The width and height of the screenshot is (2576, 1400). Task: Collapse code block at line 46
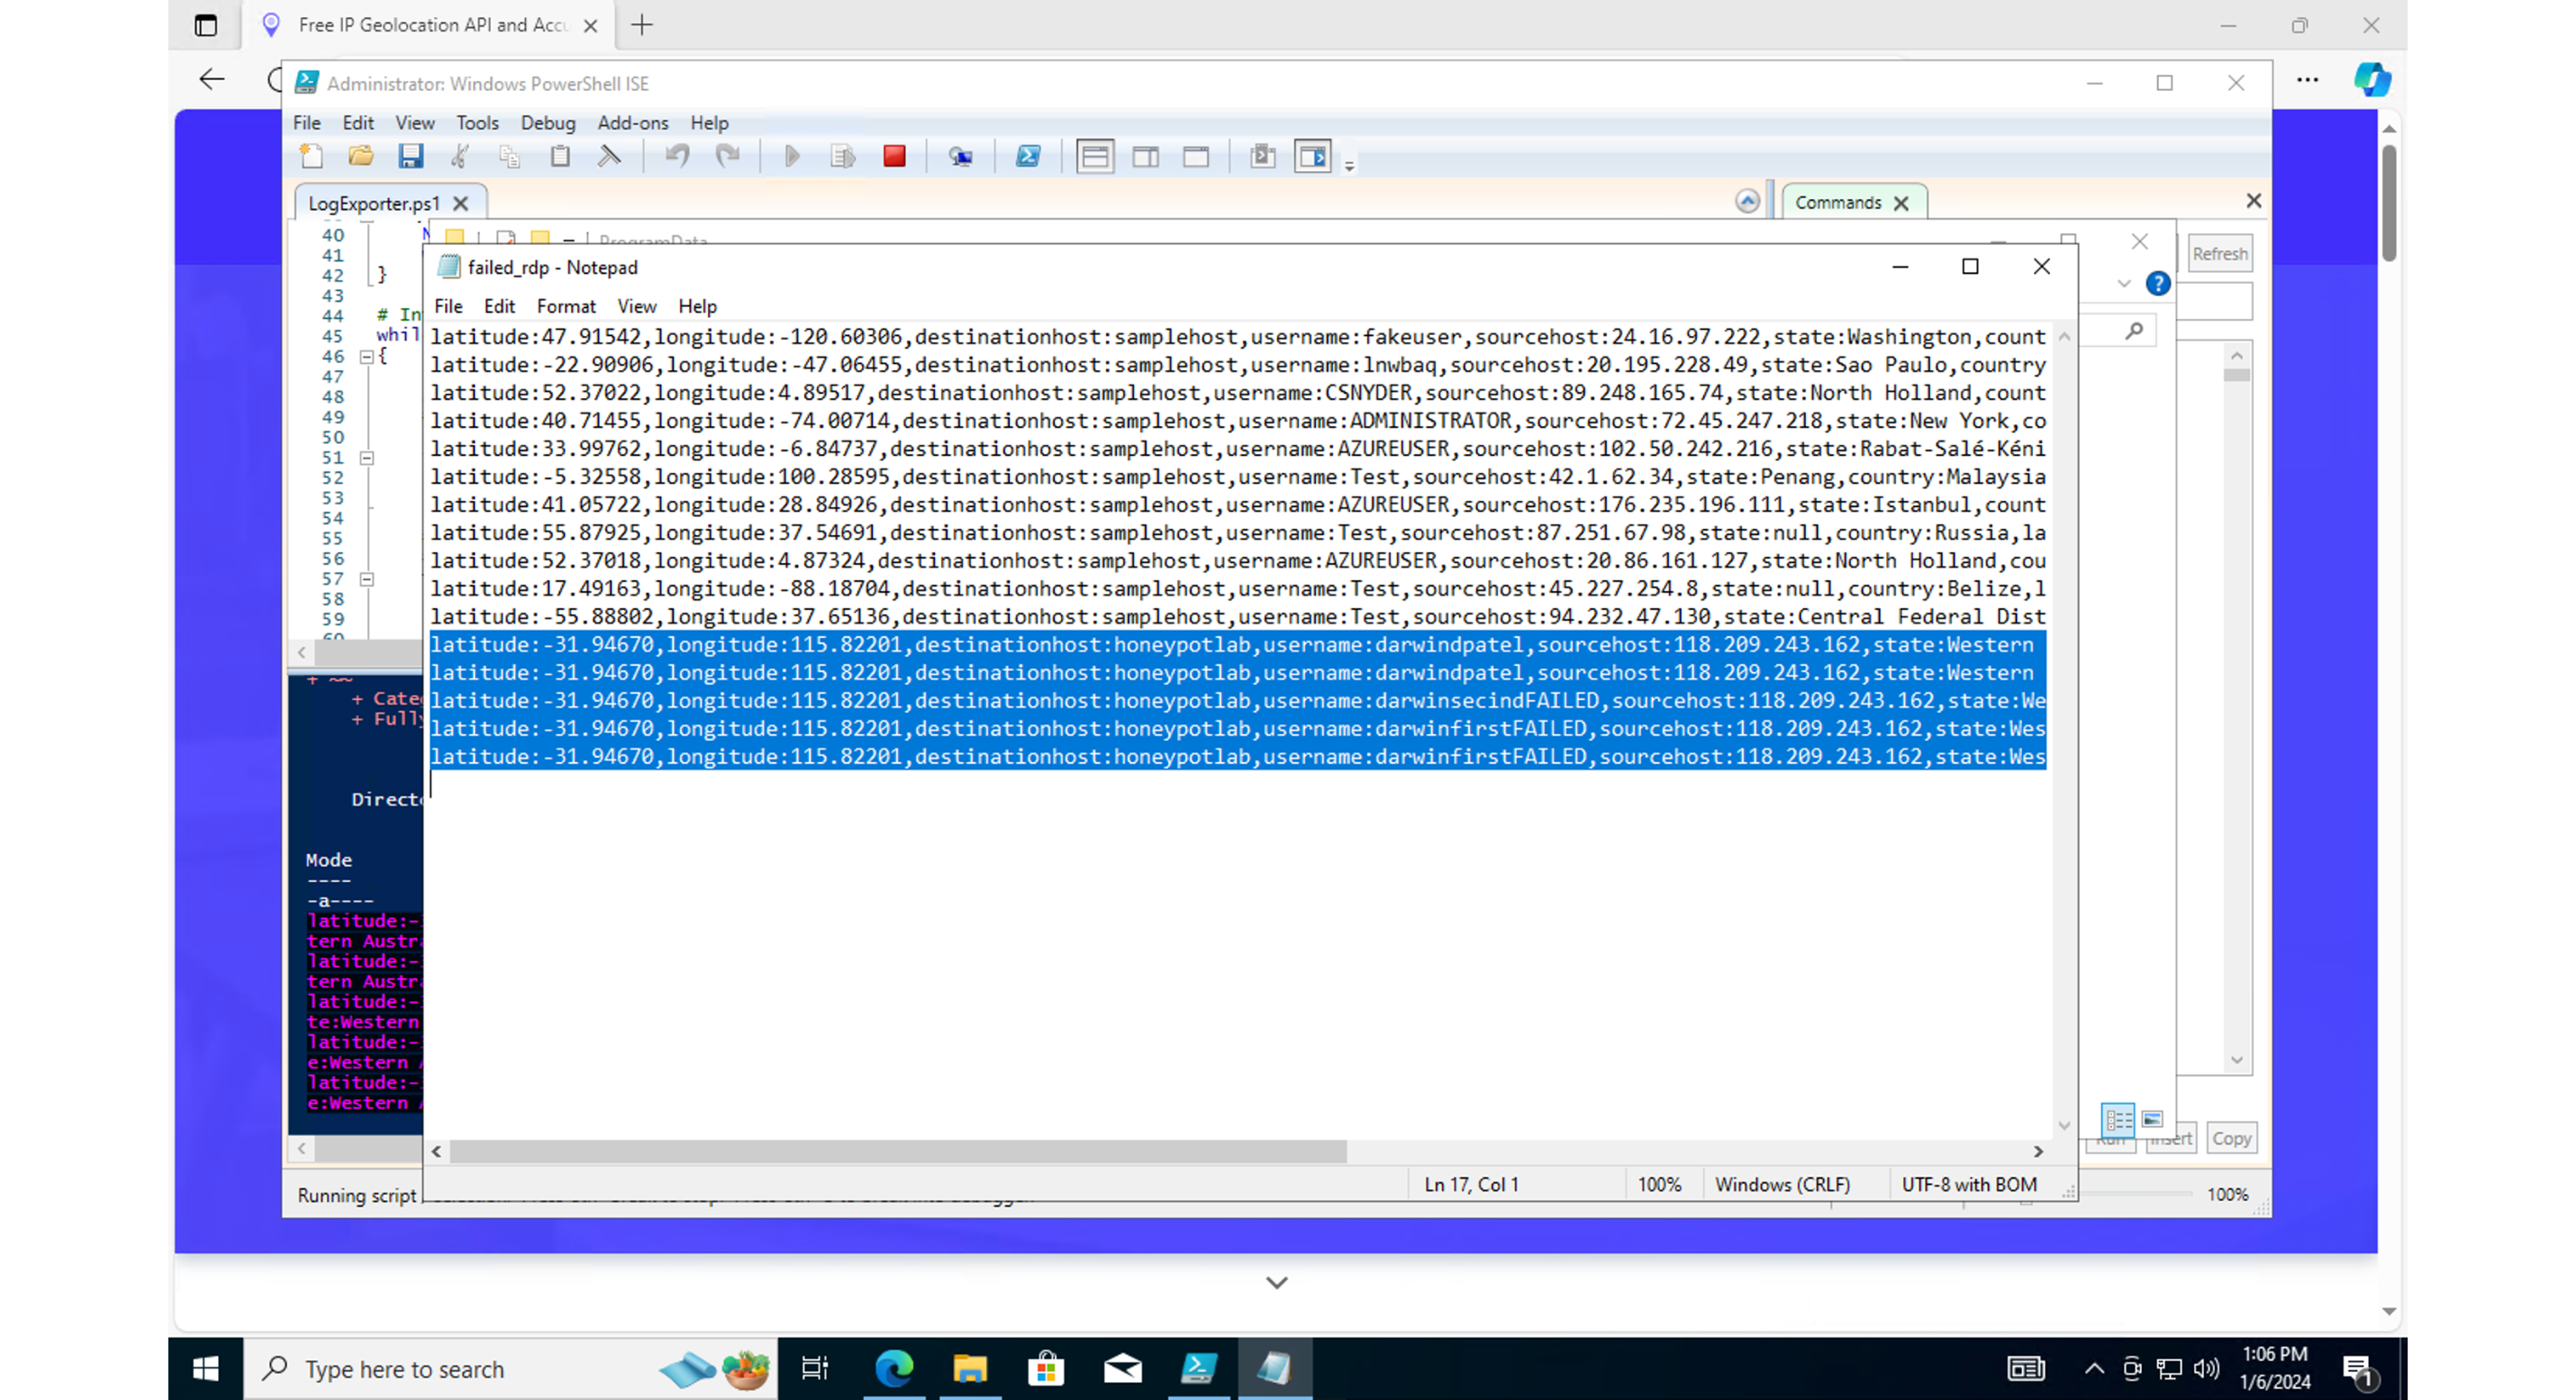click(367, 356)
